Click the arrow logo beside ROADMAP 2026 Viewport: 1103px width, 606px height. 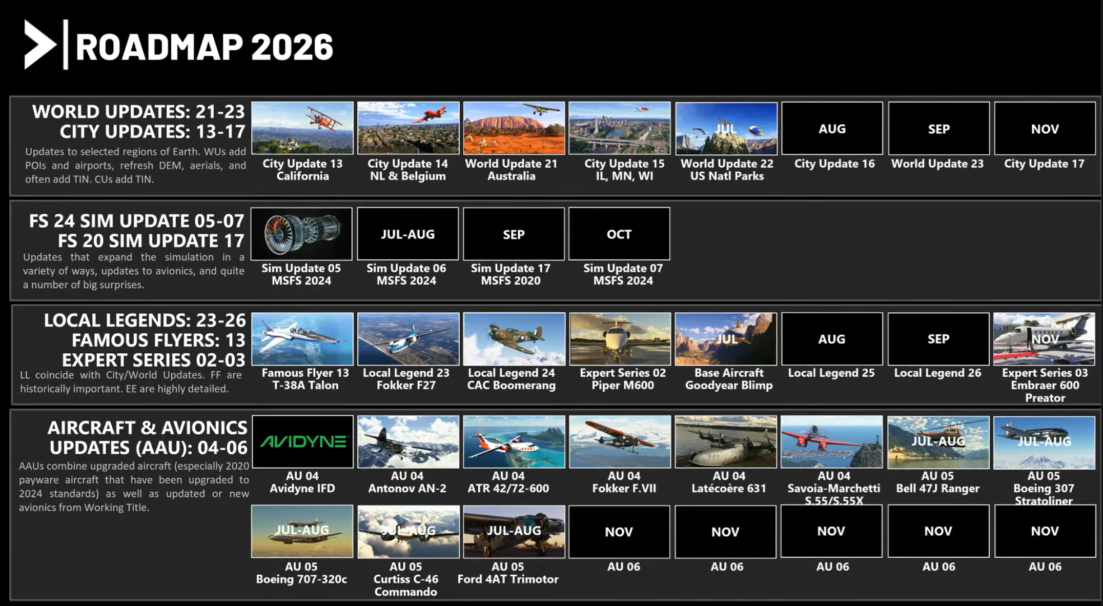tap(40, 45)
